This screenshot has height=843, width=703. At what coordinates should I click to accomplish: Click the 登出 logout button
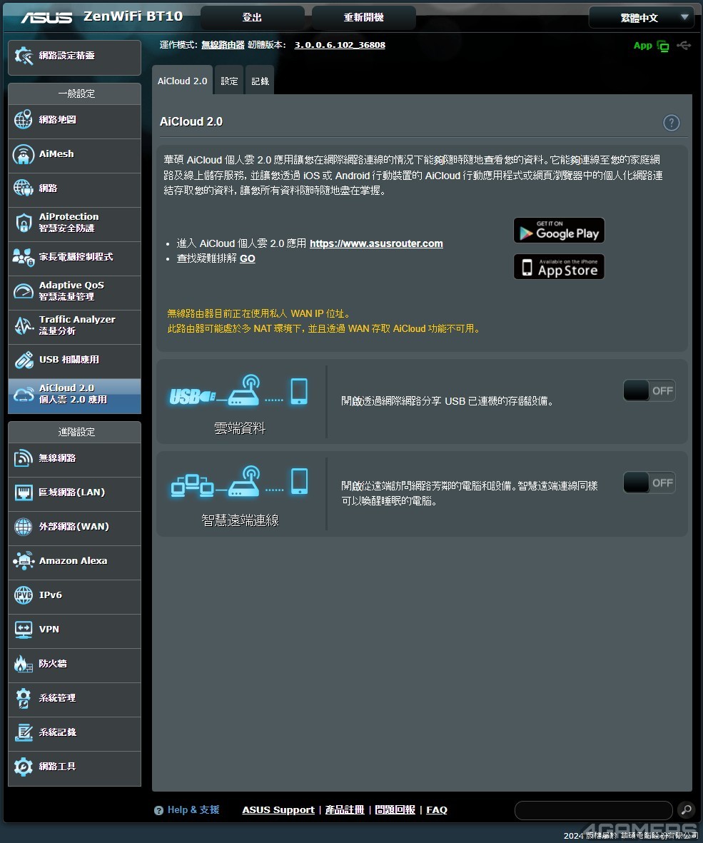pos(252,18)
